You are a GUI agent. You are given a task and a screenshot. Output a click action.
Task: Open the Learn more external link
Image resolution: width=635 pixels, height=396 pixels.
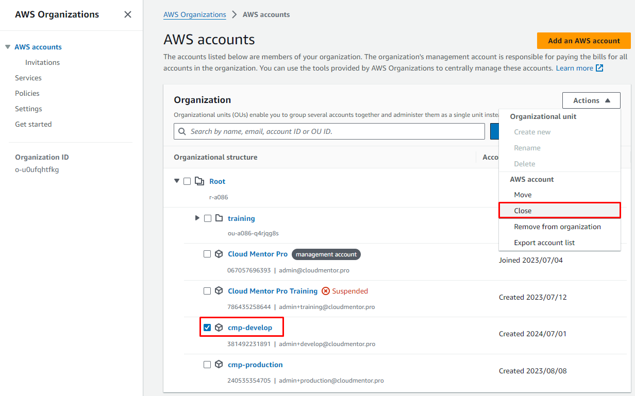coord(579,68)
